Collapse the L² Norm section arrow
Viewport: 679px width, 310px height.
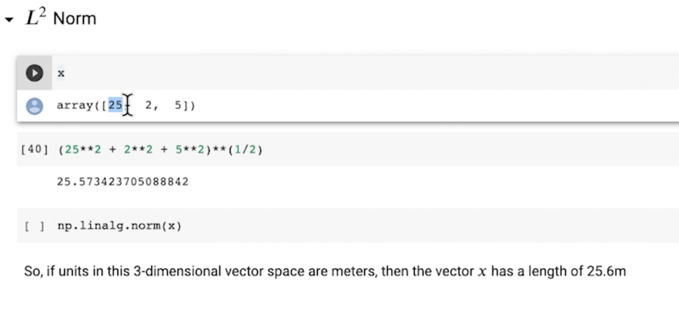tap(8, 20)
